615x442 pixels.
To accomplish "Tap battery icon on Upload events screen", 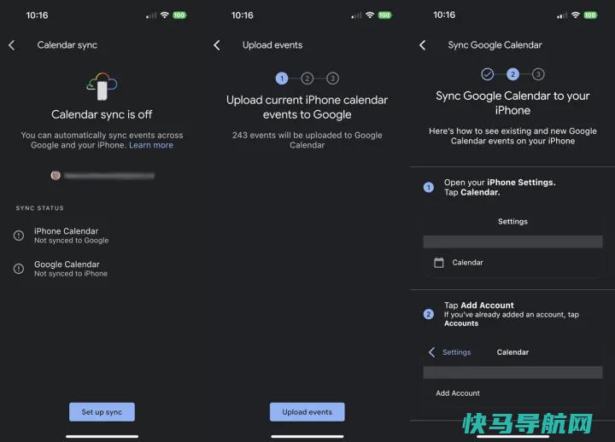I will pyautogui.click(x=384, y=15).
